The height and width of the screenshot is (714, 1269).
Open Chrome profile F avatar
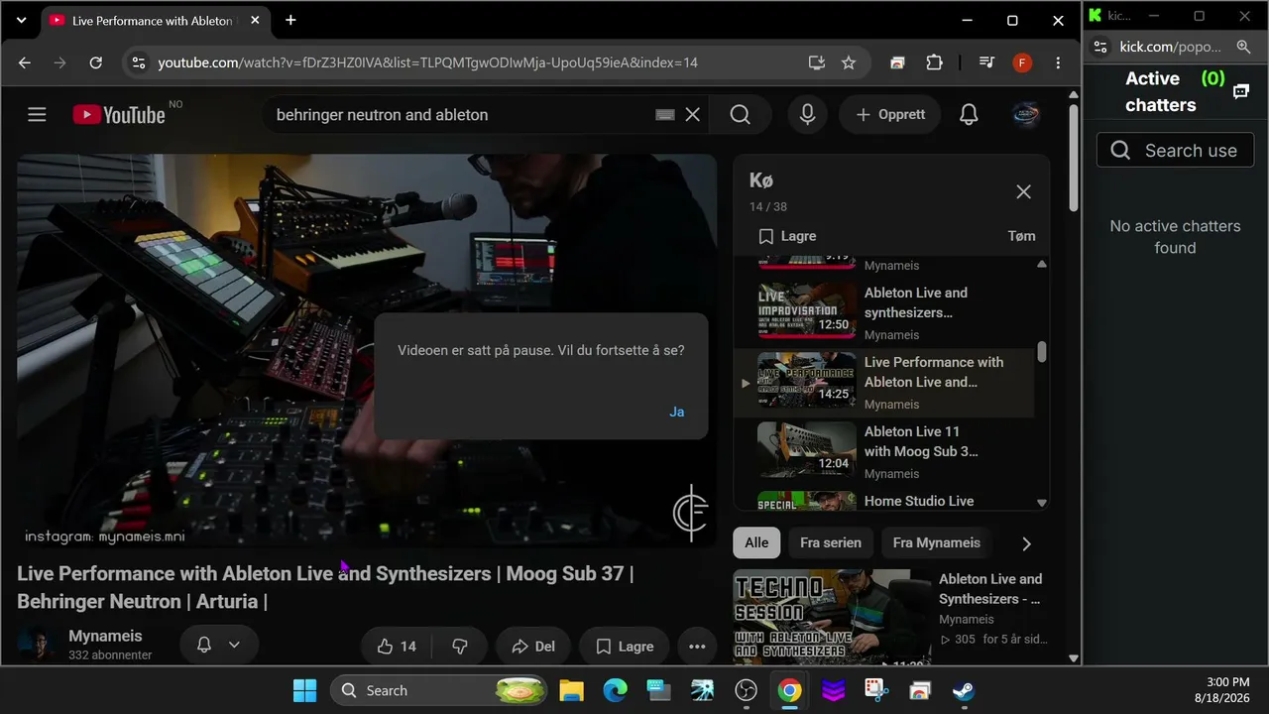click(1022, 62)
